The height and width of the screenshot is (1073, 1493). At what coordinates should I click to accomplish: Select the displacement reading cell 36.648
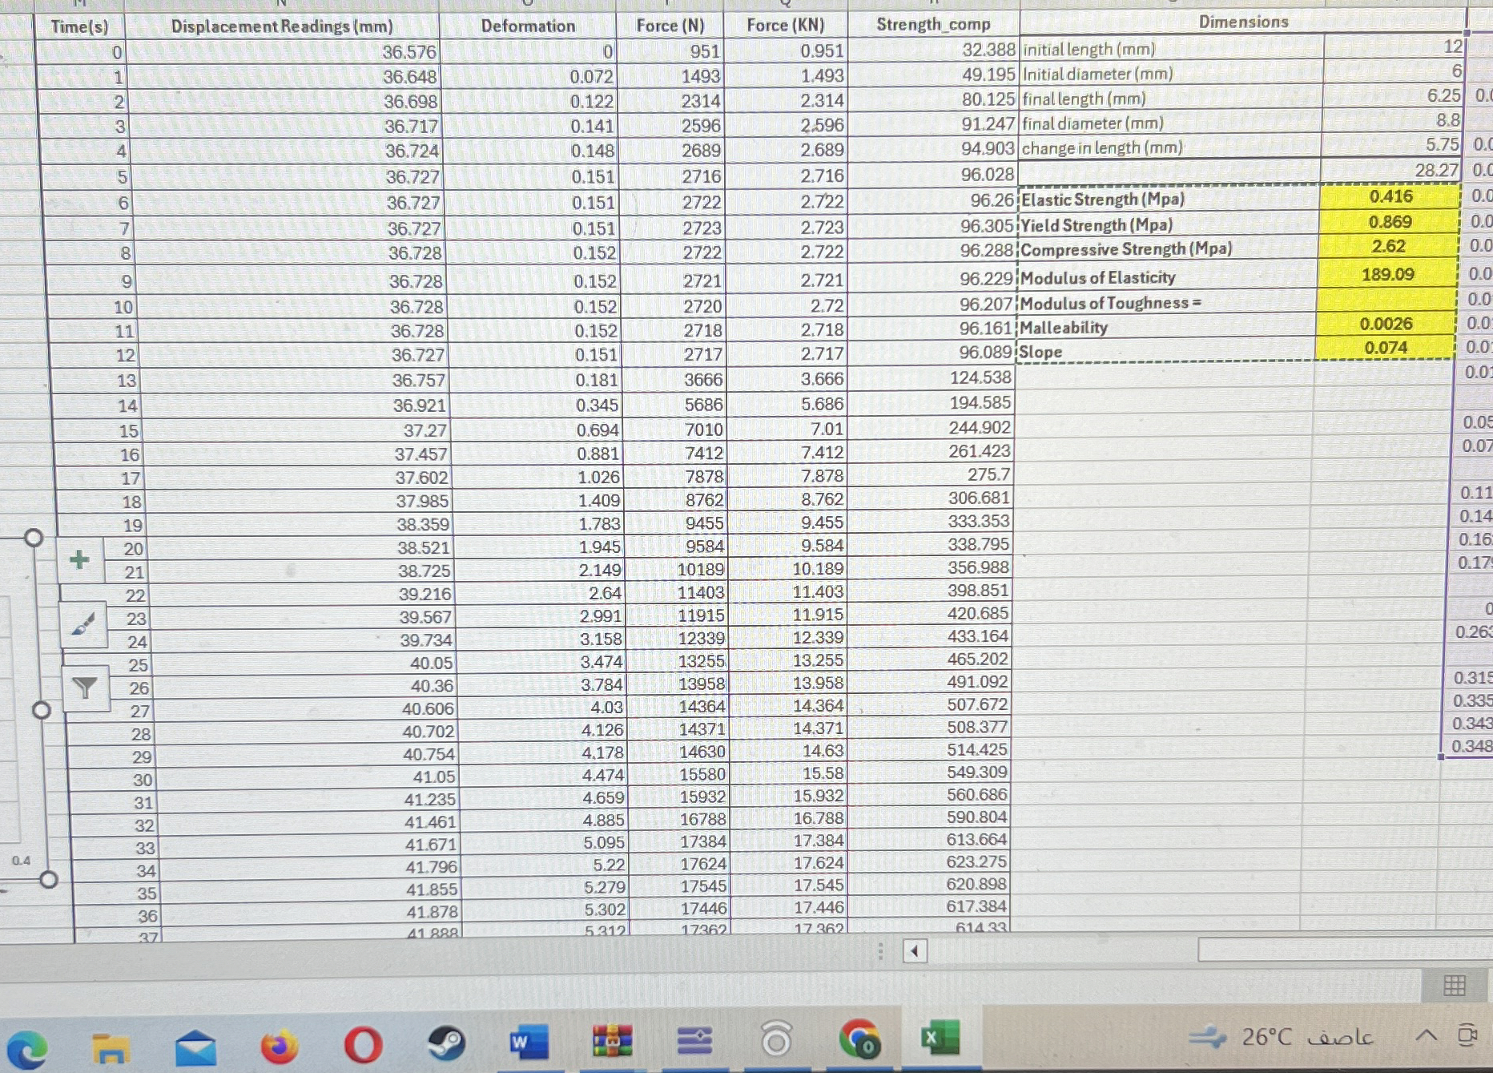pos(283,77)
